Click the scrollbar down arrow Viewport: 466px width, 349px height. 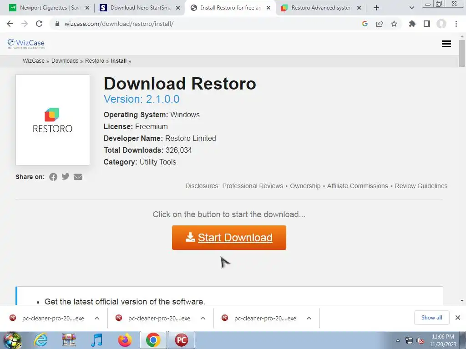462,301
